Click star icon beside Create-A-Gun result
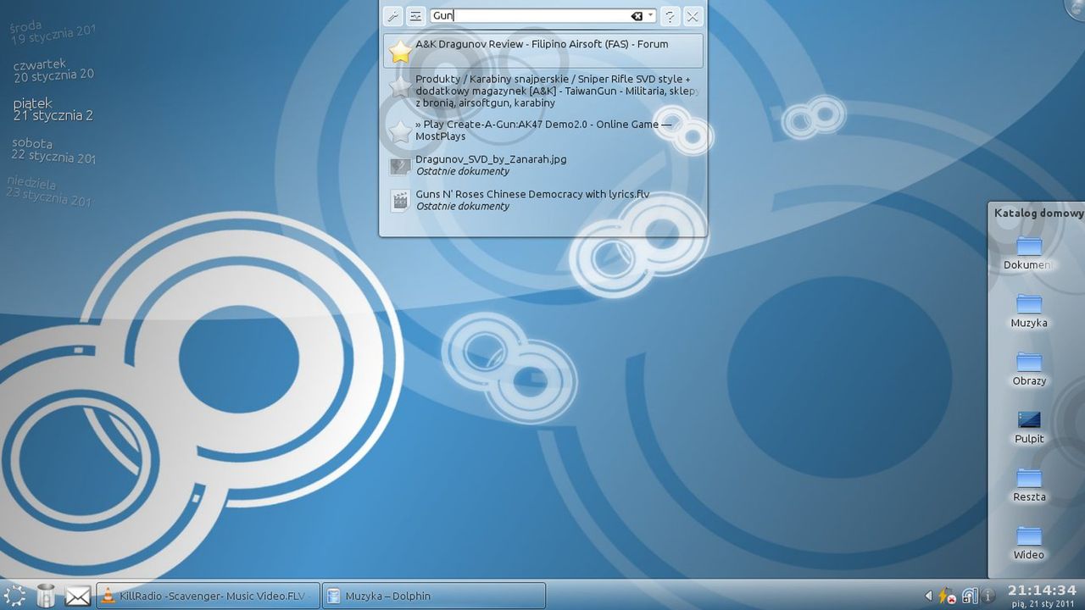 pyautogui.click(x=400, y=131)
